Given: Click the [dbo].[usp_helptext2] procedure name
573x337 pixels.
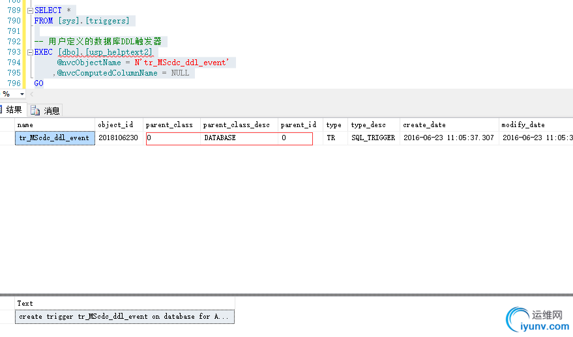Looking at the screenshot, I should pos(105,52).
